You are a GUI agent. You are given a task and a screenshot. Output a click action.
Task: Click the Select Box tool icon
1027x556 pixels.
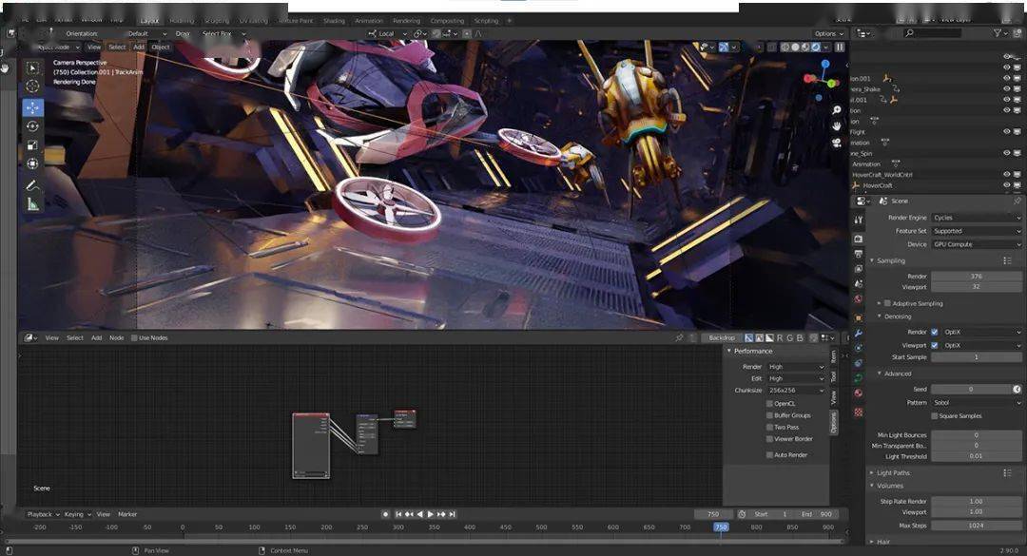33,67
